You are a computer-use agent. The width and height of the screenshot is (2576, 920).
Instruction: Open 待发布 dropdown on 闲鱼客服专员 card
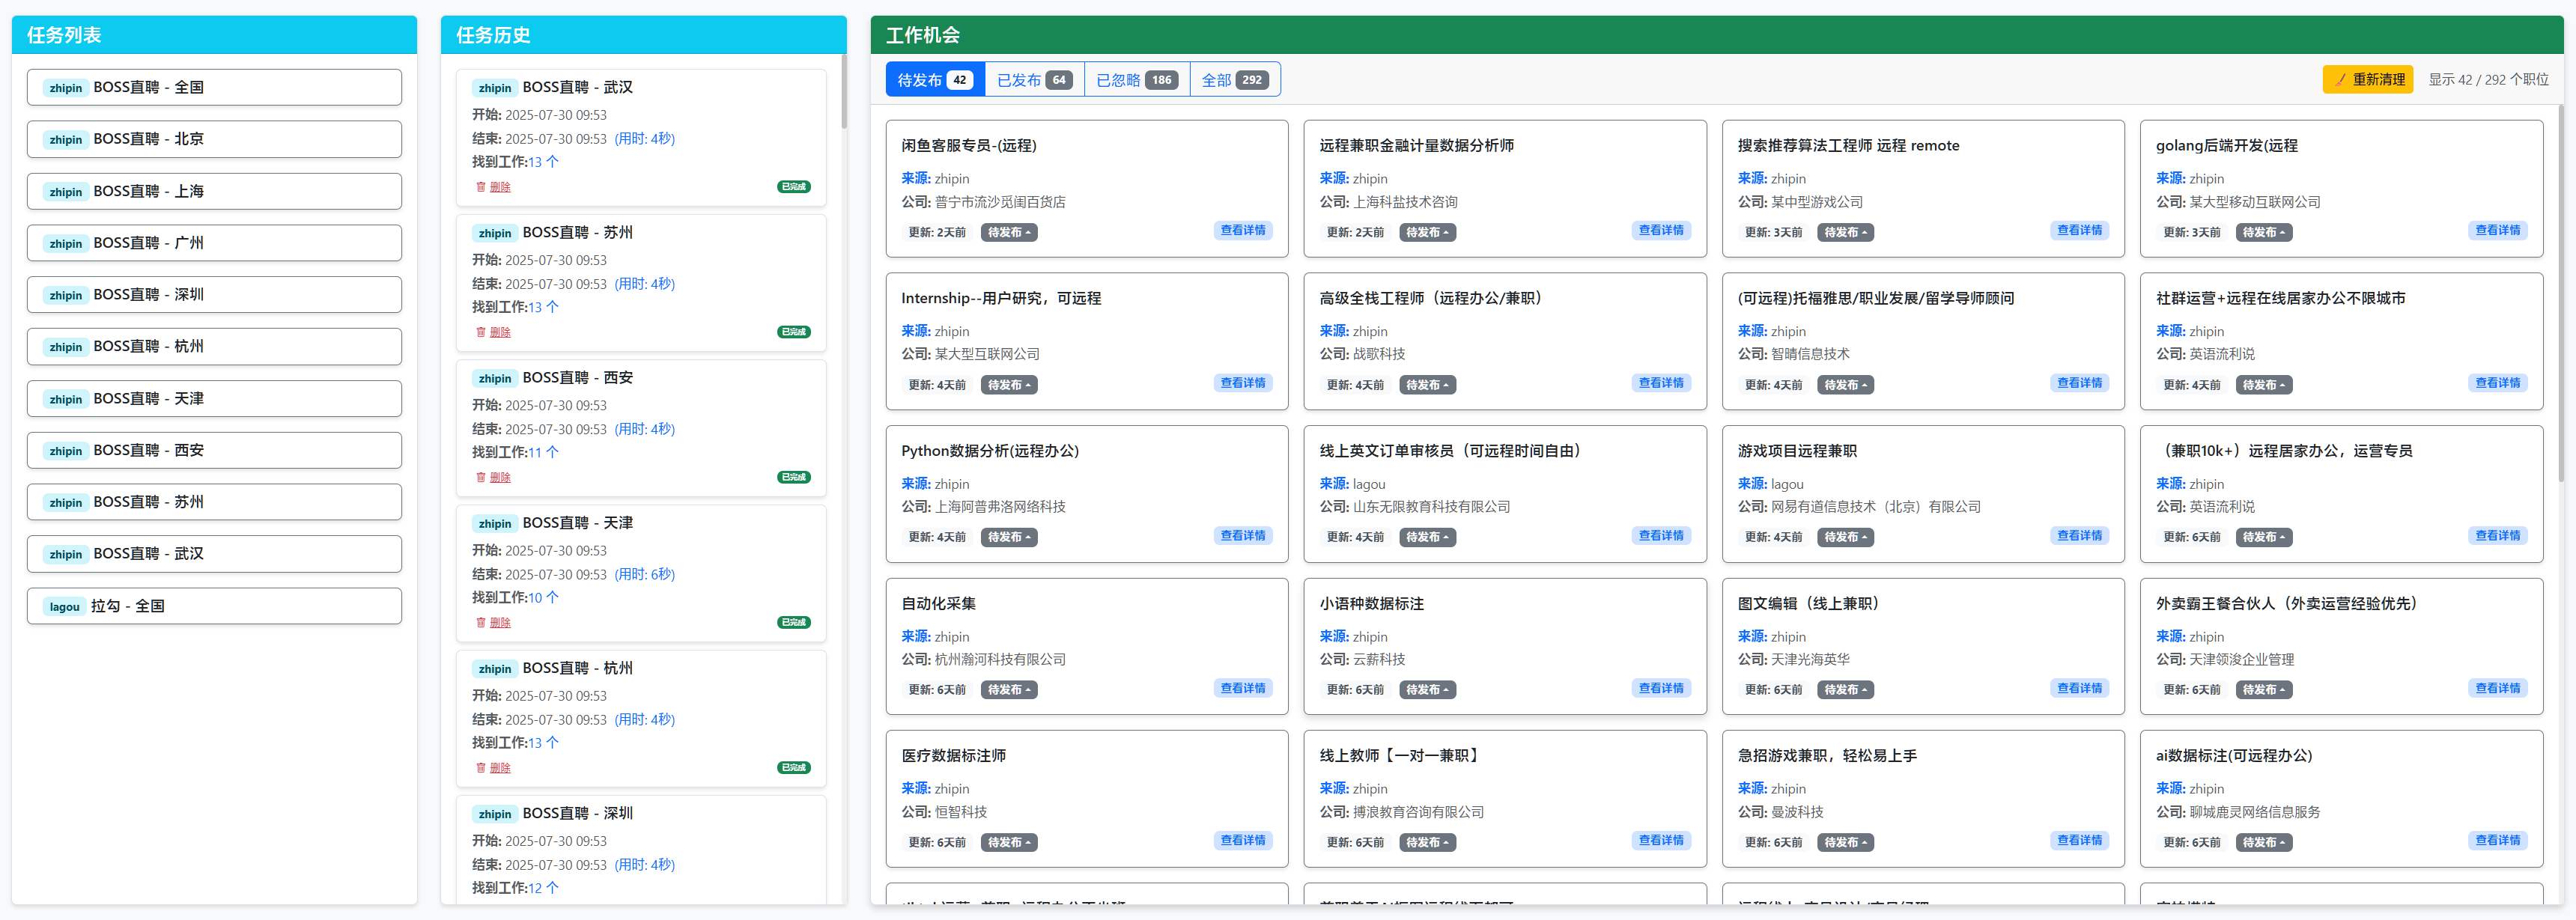click(1009, 232)
